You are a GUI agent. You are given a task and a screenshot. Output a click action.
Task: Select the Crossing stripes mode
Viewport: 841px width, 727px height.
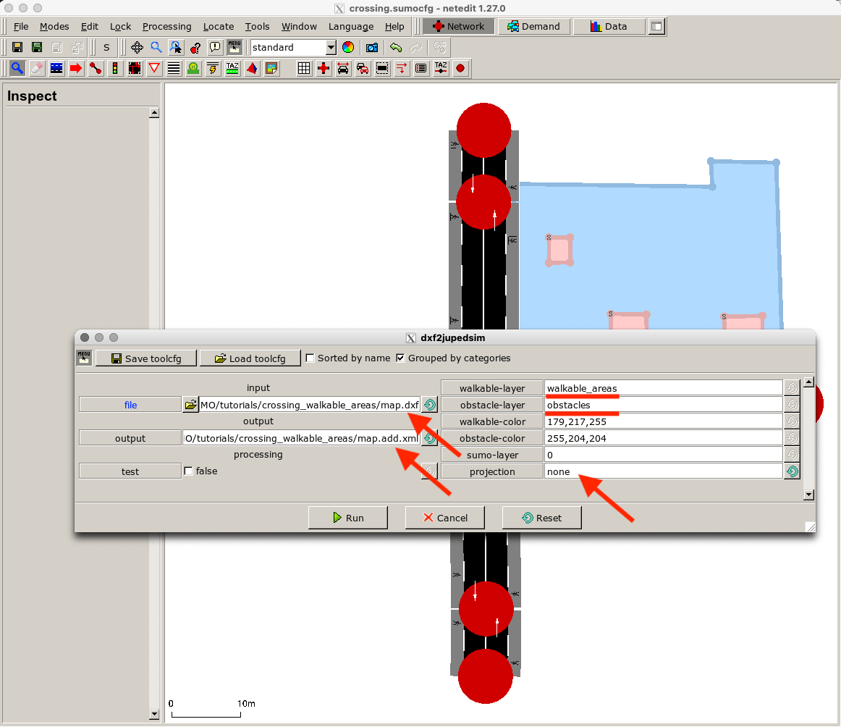tap(174, 68)
